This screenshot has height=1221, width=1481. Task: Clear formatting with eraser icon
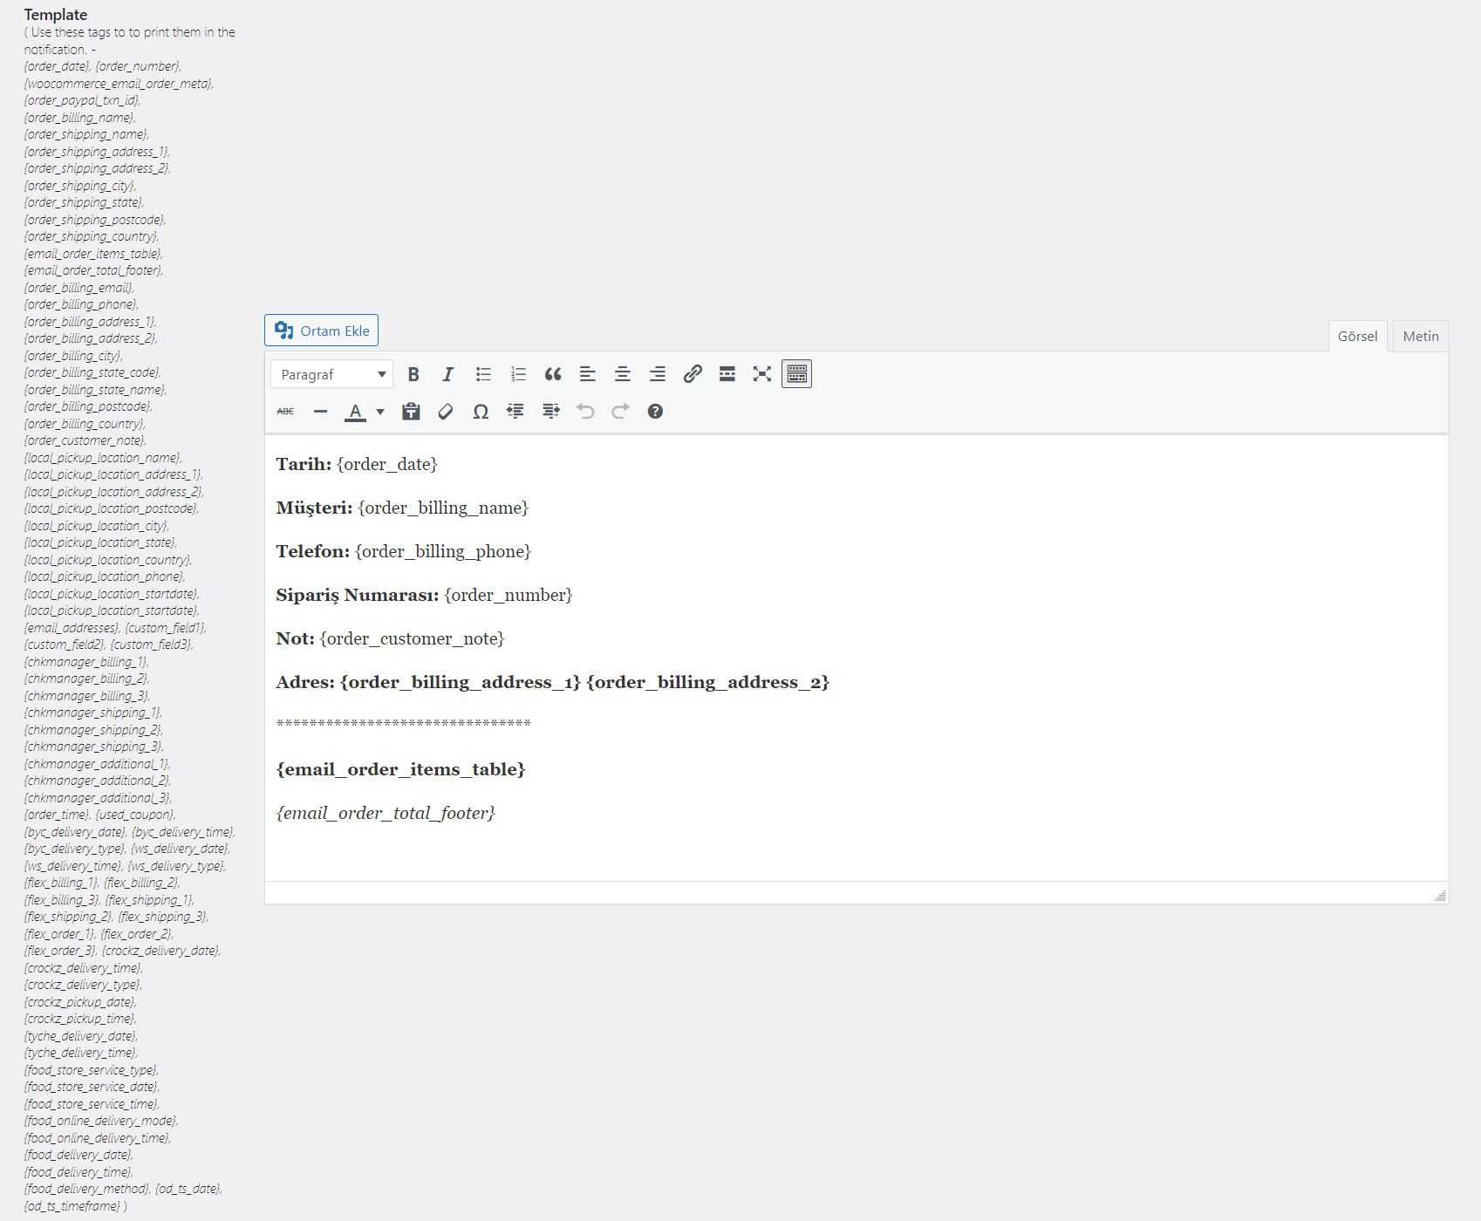tap(446, 412)
